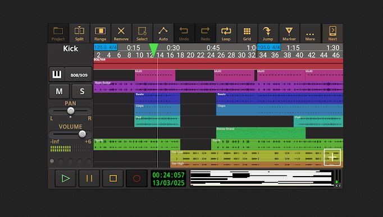Open the More menu
Viewport: 383px width, 217px height.
pos(310,34)
